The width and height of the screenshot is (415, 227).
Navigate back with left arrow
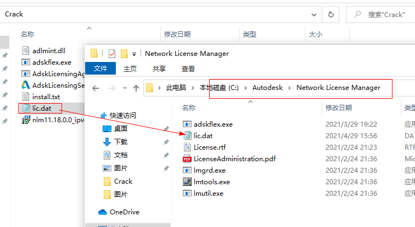(96, 88)
